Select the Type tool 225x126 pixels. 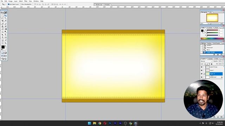coord(6,35)
